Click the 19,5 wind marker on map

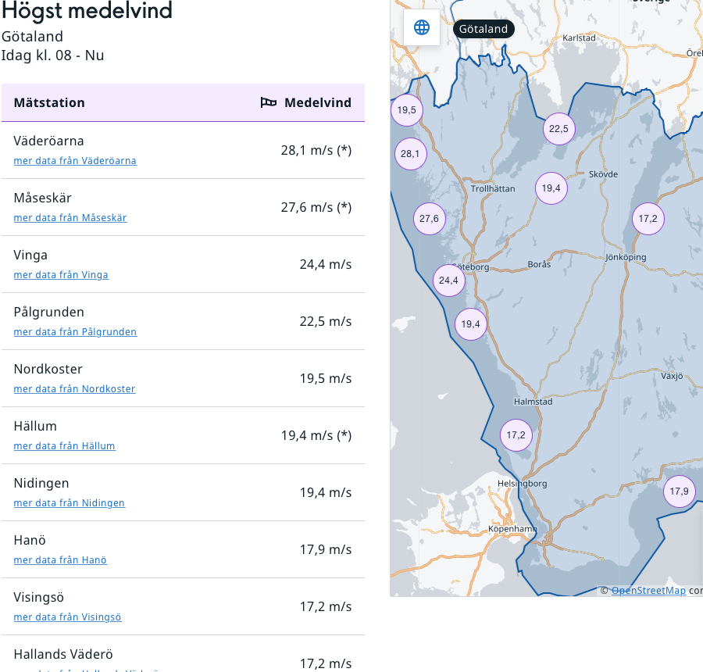pos(407,110)
